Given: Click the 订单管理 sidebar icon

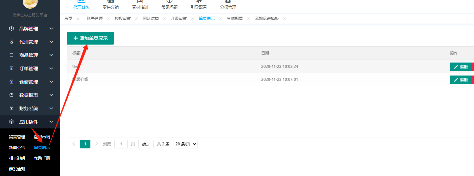Looking at the screenshot, I should (x=11, y=69).
